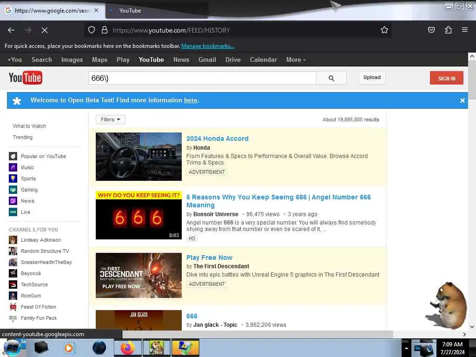The image size is (476, 357).
Task: Open the Bonsoir Universe channel link
Action: [x=216, y=214]
